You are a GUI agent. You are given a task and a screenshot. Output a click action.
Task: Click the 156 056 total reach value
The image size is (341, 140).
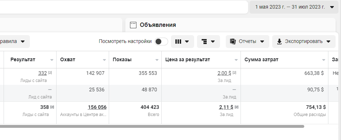pyautogui.click(x=97, y=107)
